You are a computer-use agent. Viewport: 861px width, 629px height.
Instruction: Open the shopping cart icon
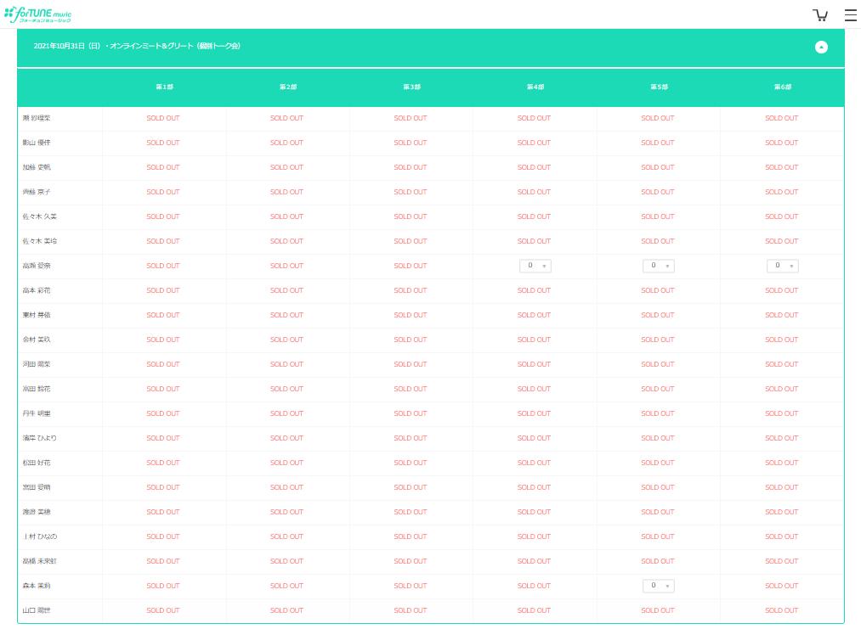pos(820,14)
